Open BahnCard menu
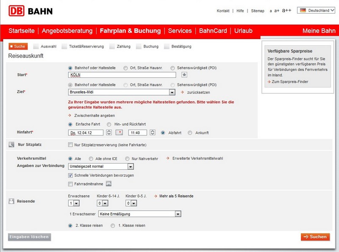The image size is (339, 252). tap(213, 30)
